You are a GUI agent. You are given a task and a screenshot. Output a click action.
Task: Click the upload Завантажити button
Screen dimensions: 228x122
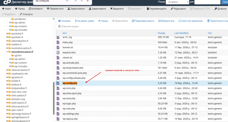(x=76, y=9)
